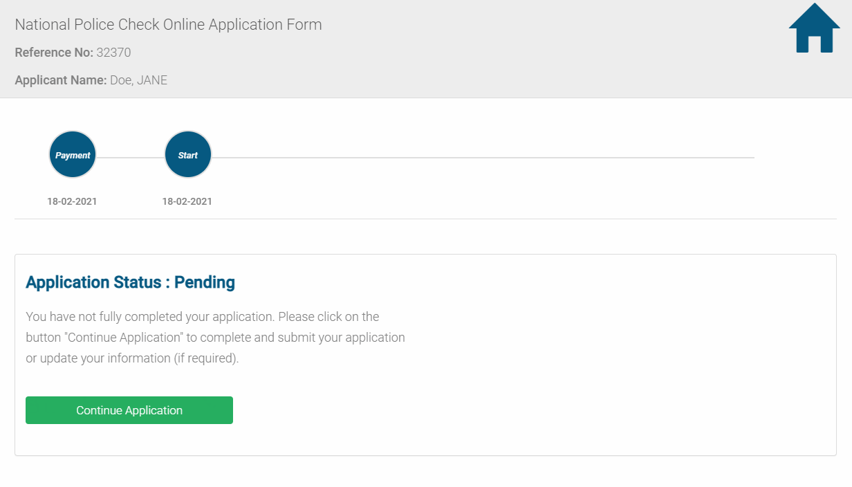This screenshot has height=487, width=852.
Task: Click the Home icon
Action: point(814,29)
